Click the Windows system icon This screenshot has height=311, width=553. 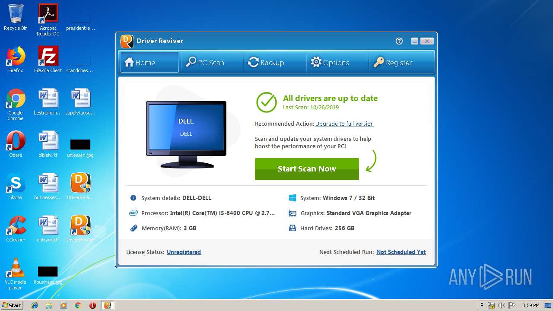292,198
